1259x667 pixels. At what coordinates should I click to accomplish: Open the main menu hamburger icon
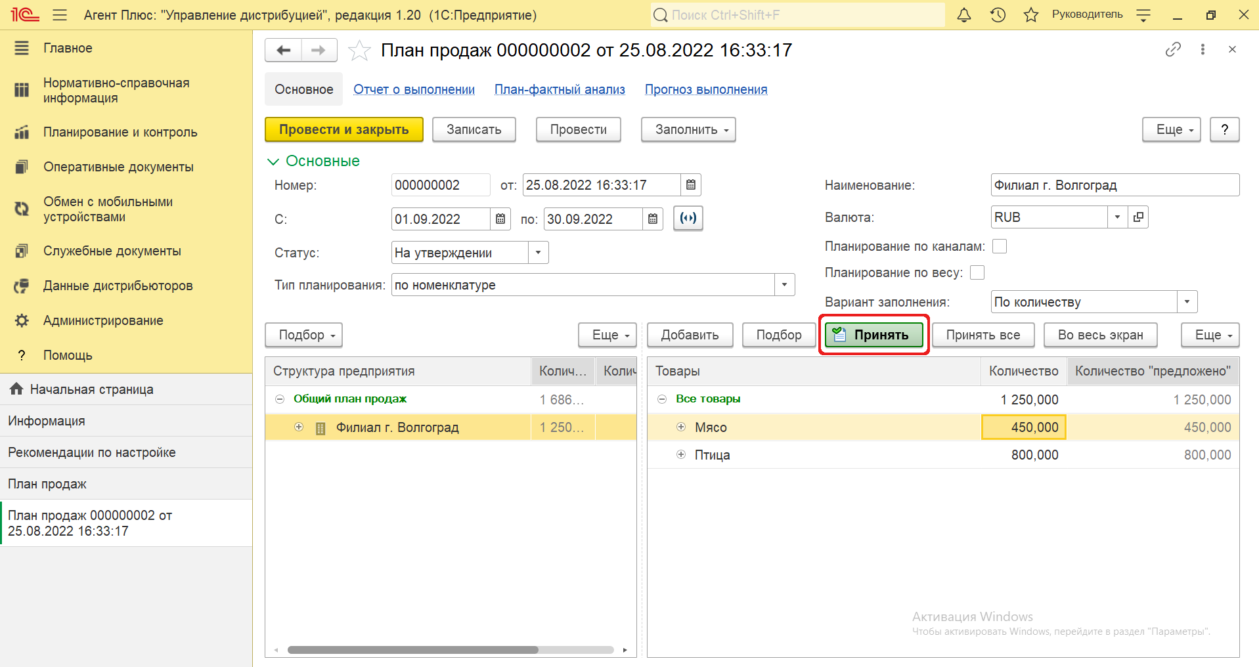60,15
